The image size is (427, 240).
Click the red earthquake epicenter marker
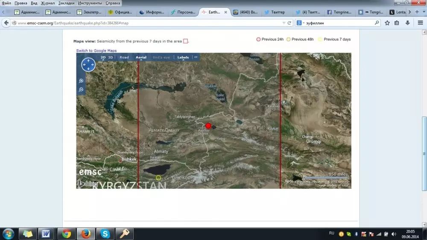pos(208,125)
